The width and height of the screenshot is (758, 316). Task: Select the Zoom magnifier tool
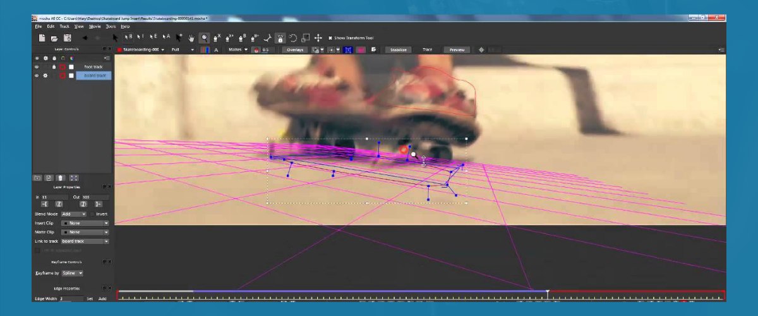204,38
